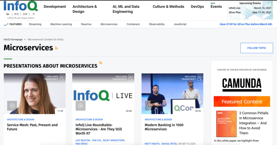Screen dimensions: 277x145
Task: Open InfoQ Live roundtable thumbnail
Action: pos(103,94)
